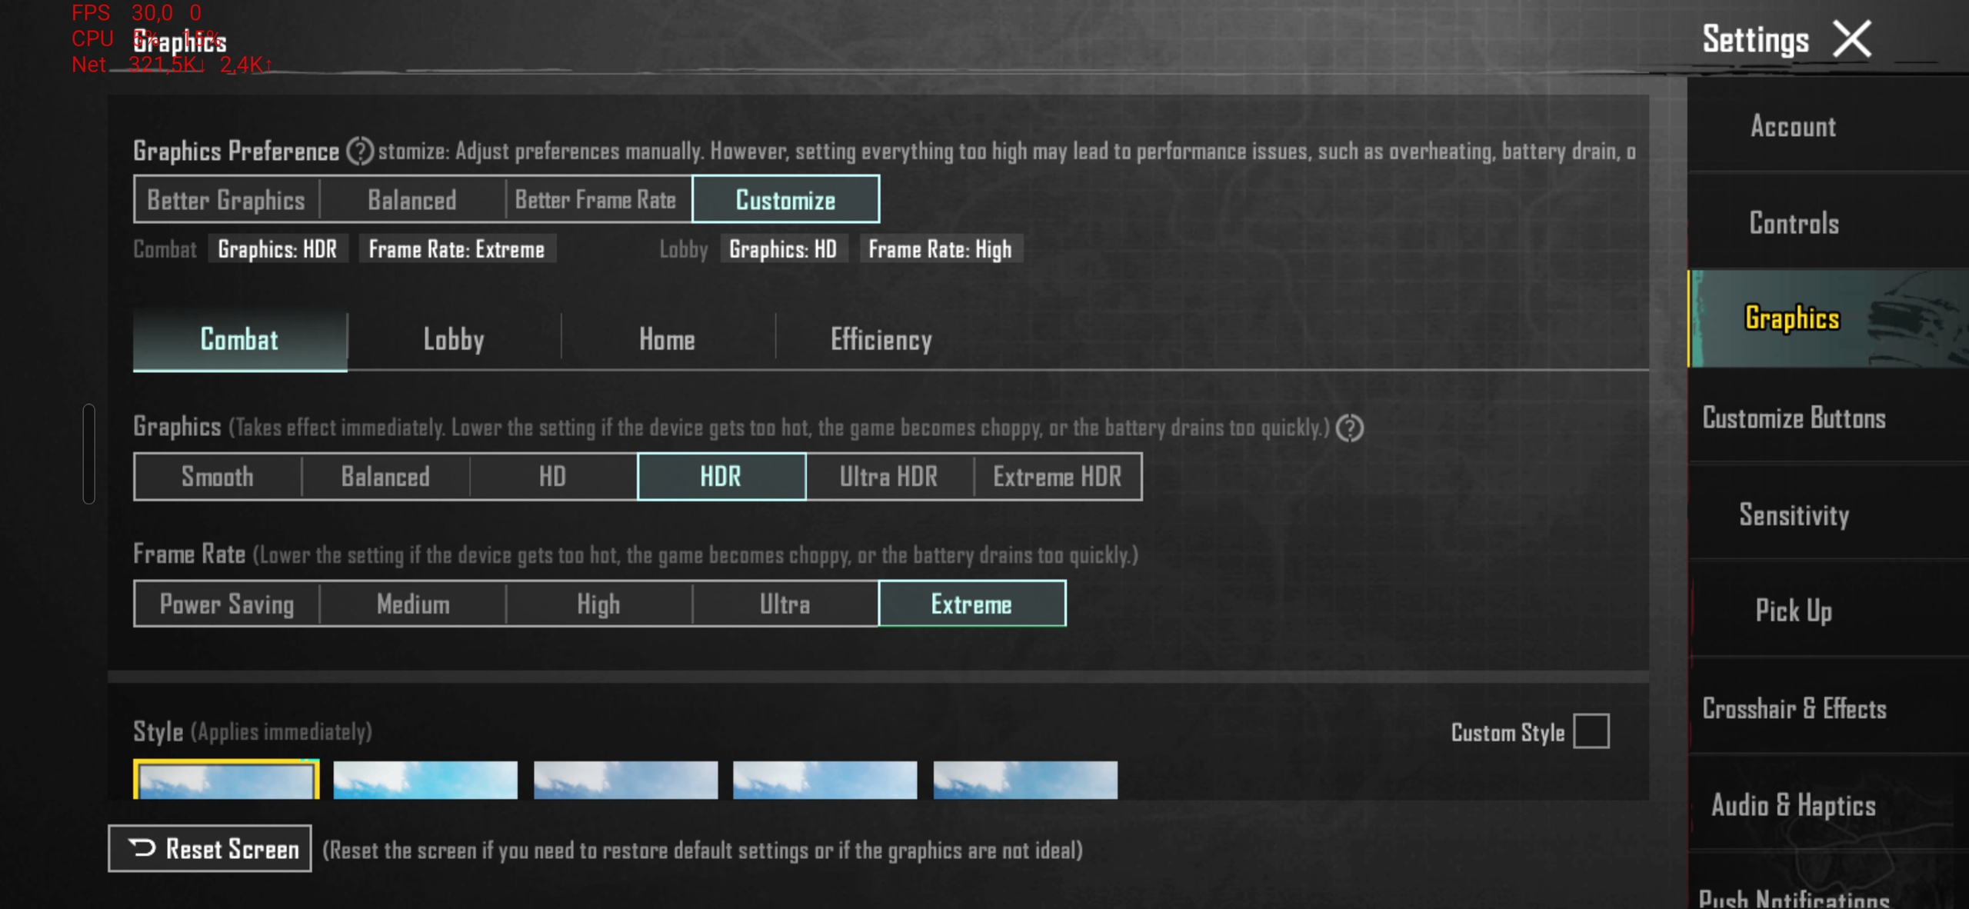Viewport: 1969px width, 909px height.
Task: Select Balanced graphics preference
Action: pyautogui.click(x=412, y=199)
